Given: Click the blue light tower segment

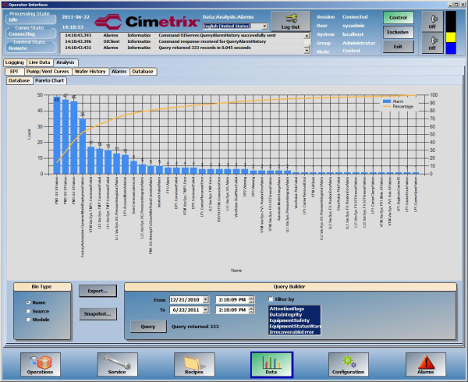Looking at the screenshot, I should [x=451, y=48].
